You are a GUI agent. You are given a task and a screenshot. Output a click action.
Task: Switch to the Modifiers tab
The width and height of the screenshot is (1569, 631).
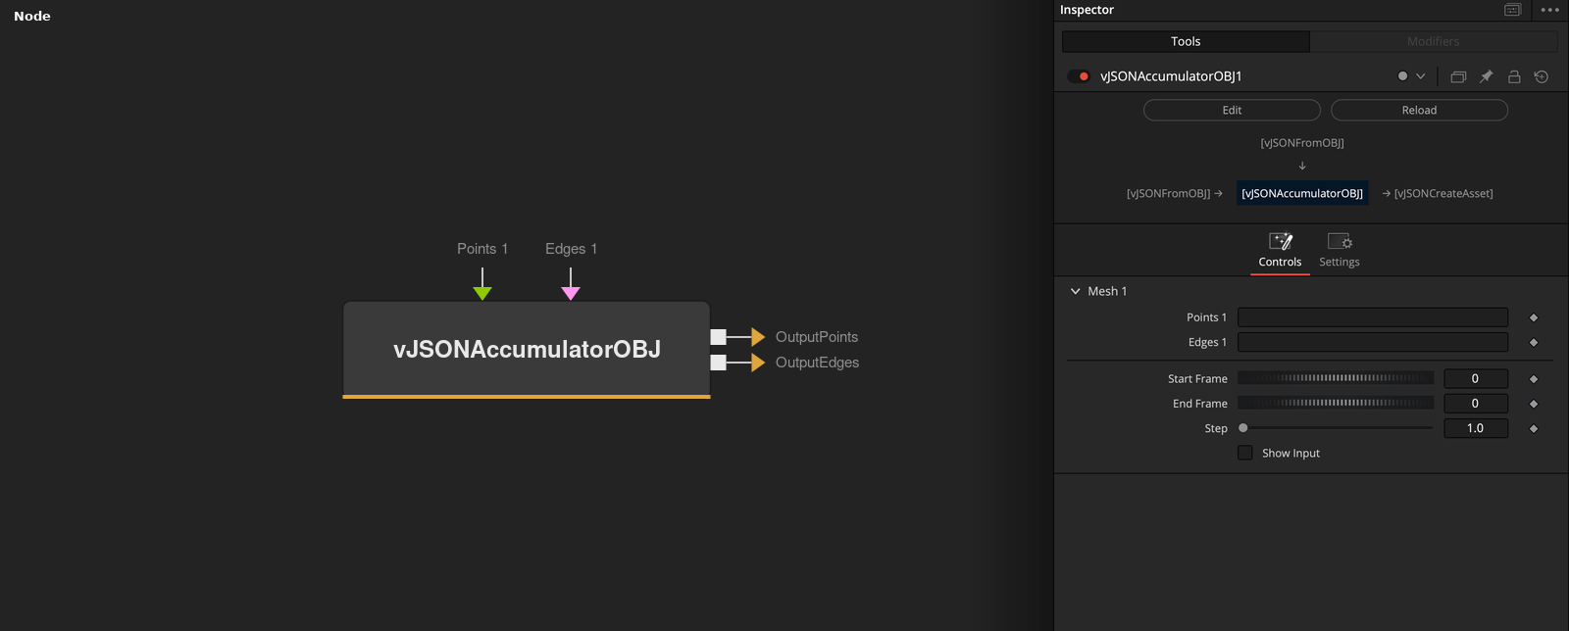pyautogui.click(x=1434, y=41)
